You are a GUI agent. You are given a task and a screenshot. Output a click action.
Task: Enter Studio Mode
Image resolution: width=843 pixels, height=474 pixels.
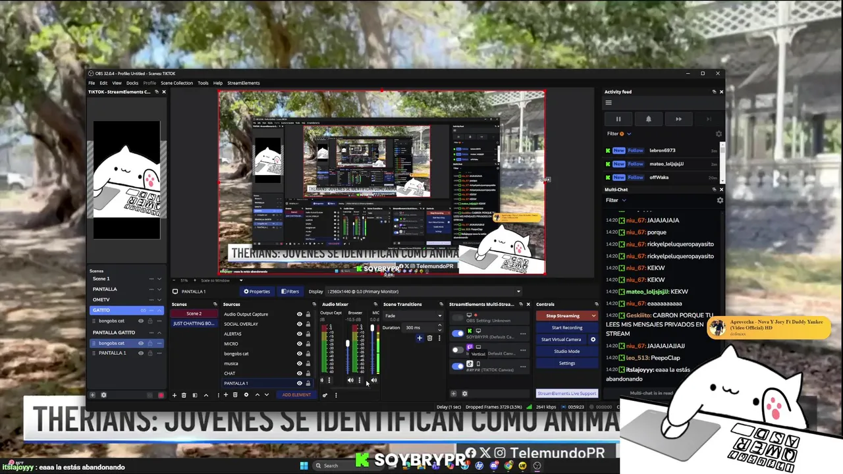[x=566, y=352]
